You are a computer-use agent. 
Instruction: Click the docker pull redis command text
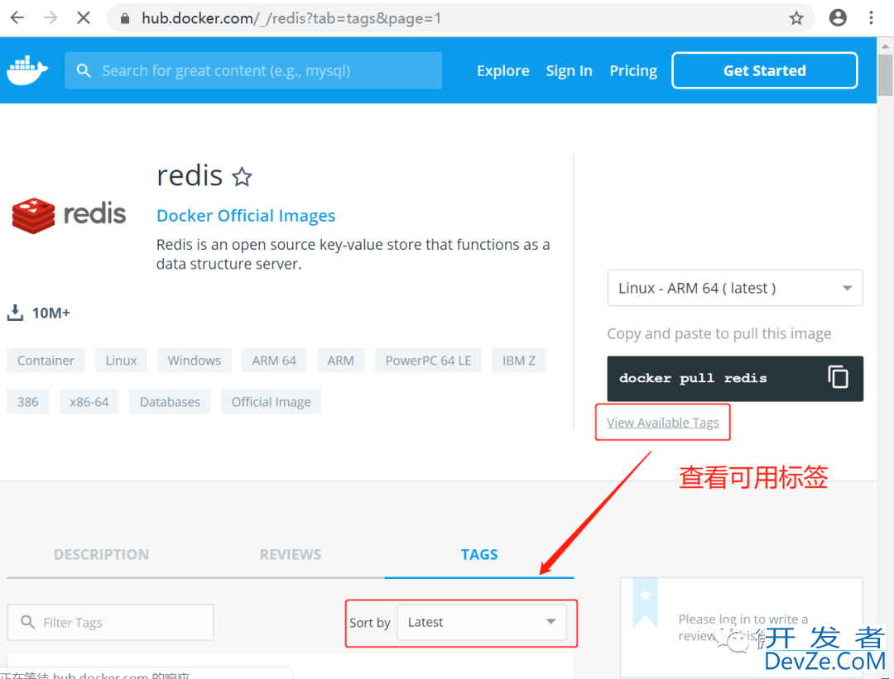click(x=693, y=378)
